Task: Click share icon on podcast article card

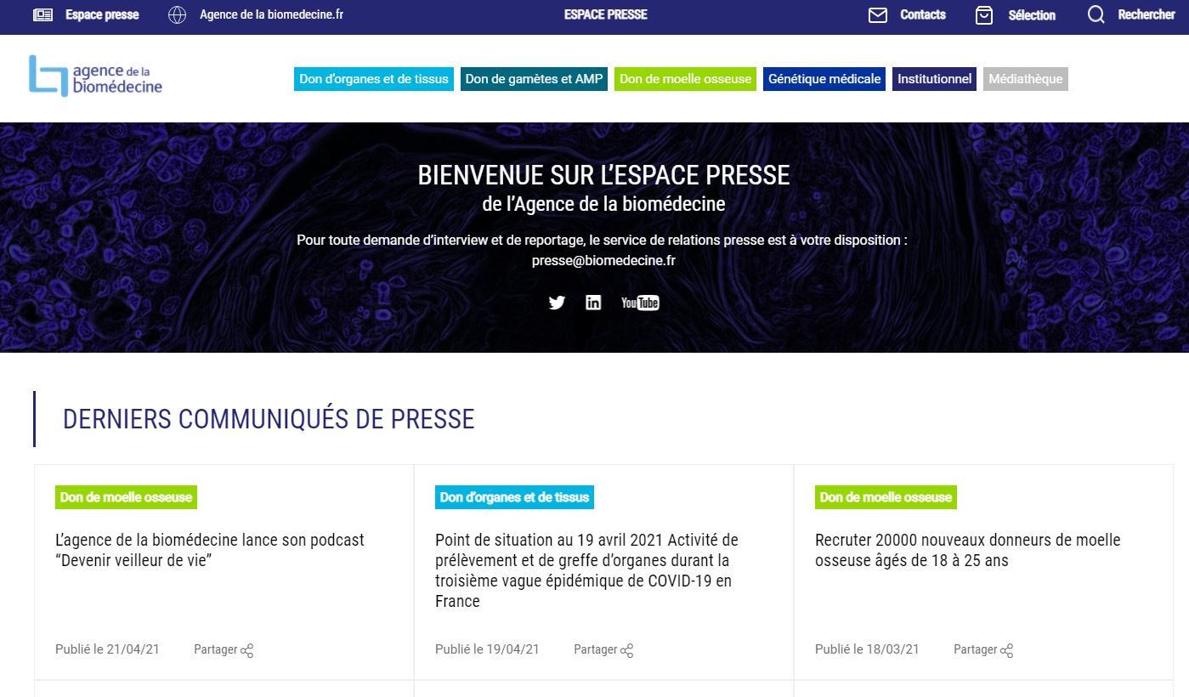Action: (x=246, y=650)
